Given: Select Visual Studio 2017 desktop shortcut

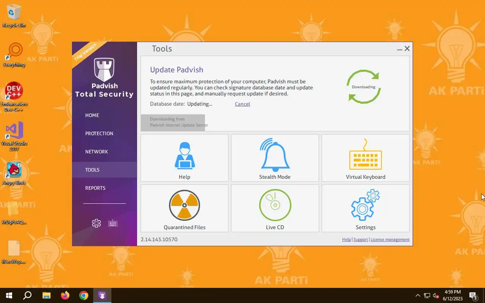Looking at the screenshot, I should pos(14,136).
